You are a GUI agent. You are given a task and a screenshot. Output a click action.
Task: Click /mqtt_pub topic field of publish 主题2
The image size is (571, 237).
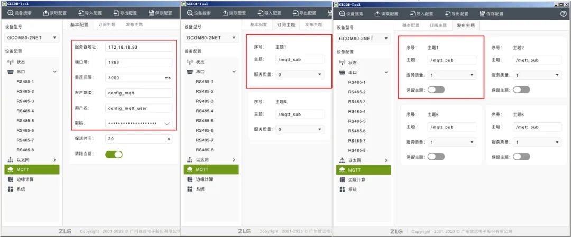pyautogui.click(x=537, y=60)
